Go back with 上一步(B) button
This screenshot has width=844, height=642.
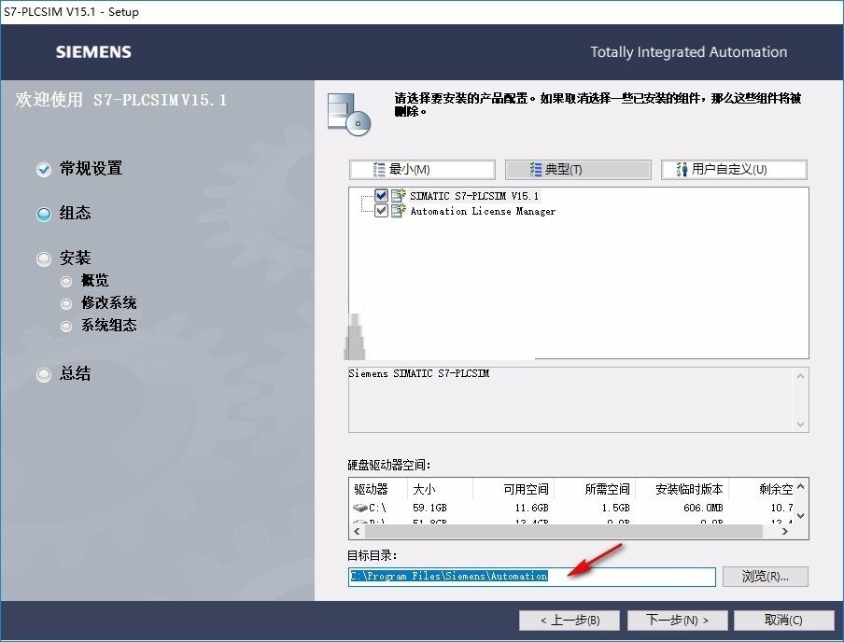[x=570, y=620]
